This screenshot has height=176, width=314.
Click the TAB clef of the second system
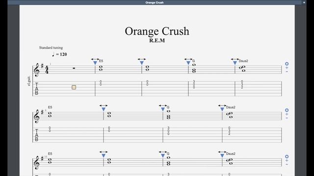pos(37,135)
